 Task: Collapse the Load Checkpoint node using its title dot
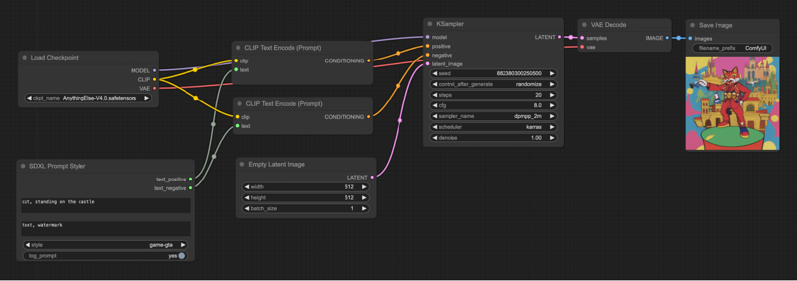coord(24,58)
